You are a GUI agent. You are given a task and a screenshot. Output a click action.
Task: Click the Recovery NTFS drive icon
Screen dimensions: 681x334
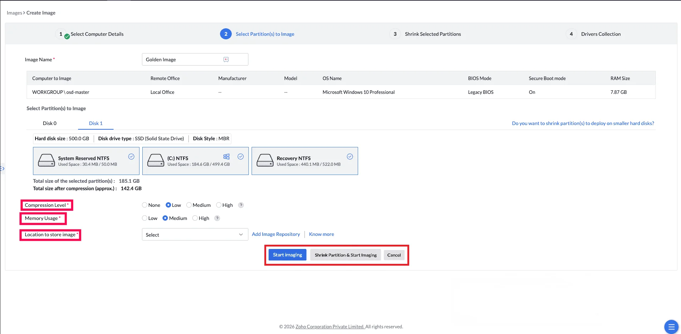265,160
